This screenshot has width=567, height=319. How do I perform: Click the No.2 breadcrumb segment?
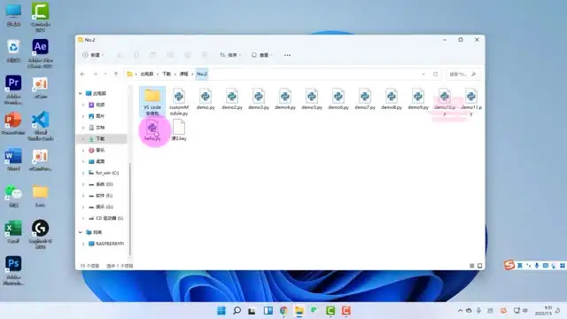202,74
